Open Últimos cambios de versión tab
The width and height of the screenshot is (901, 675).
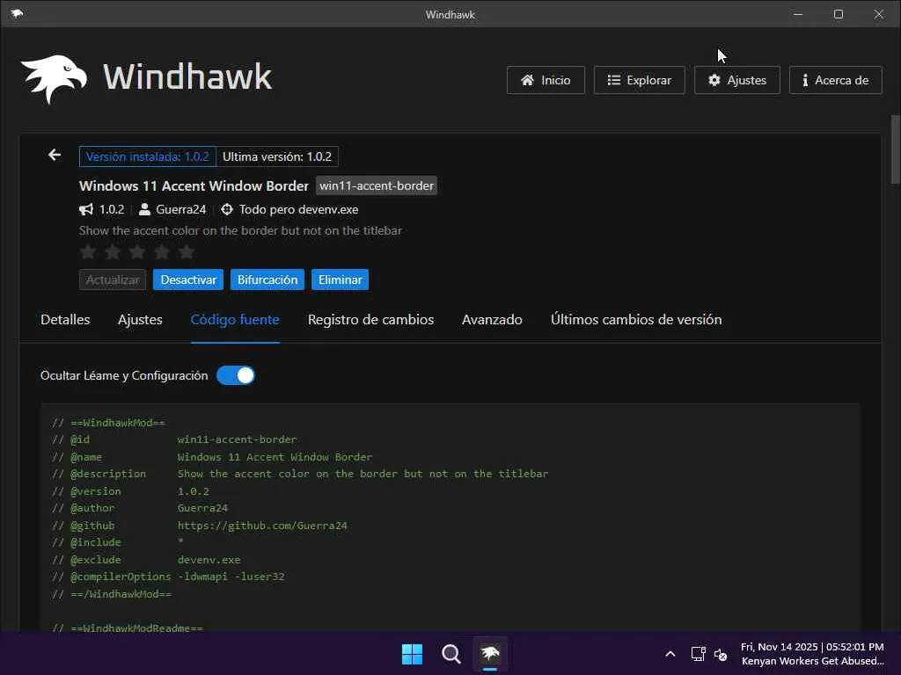pos(636,320)
